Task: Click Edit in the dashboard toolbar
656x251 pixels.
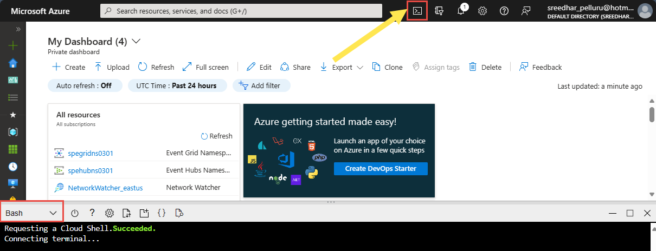Action: click(259, 67)
